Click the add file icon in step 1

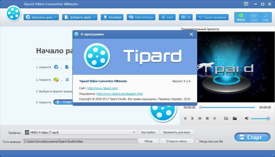coord(67,67)
